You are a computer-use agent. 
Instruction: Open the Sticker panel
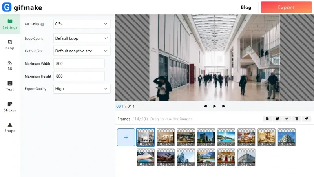tap(10, 107)
